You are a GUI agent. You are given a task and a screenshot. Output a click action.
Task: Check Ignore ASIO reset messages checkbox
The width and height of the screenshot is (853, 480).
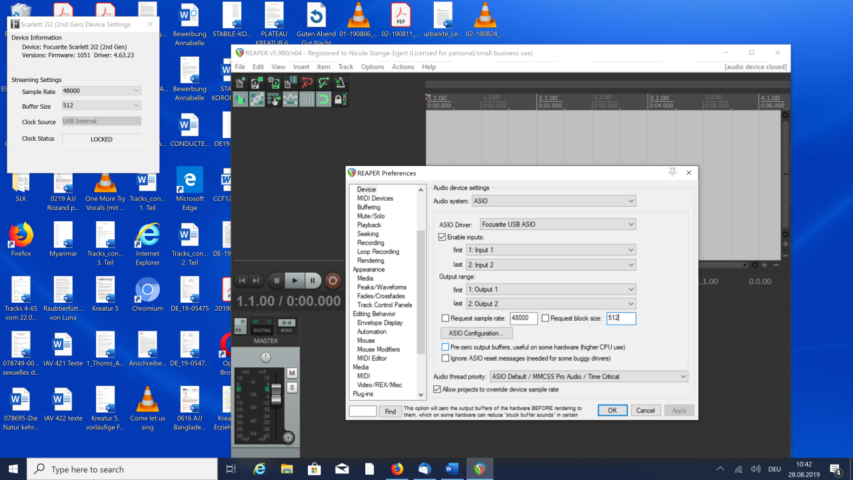445,358
